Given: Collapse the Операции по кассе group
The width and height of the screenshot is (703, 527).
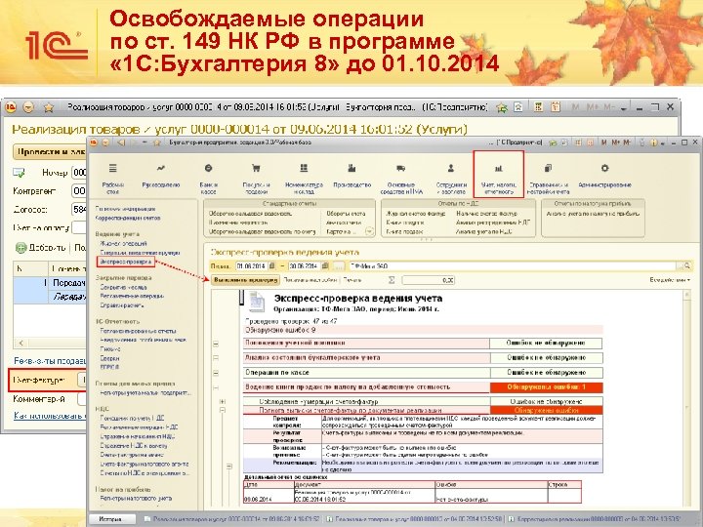Looking at the screenshot, I should point(216,373).
